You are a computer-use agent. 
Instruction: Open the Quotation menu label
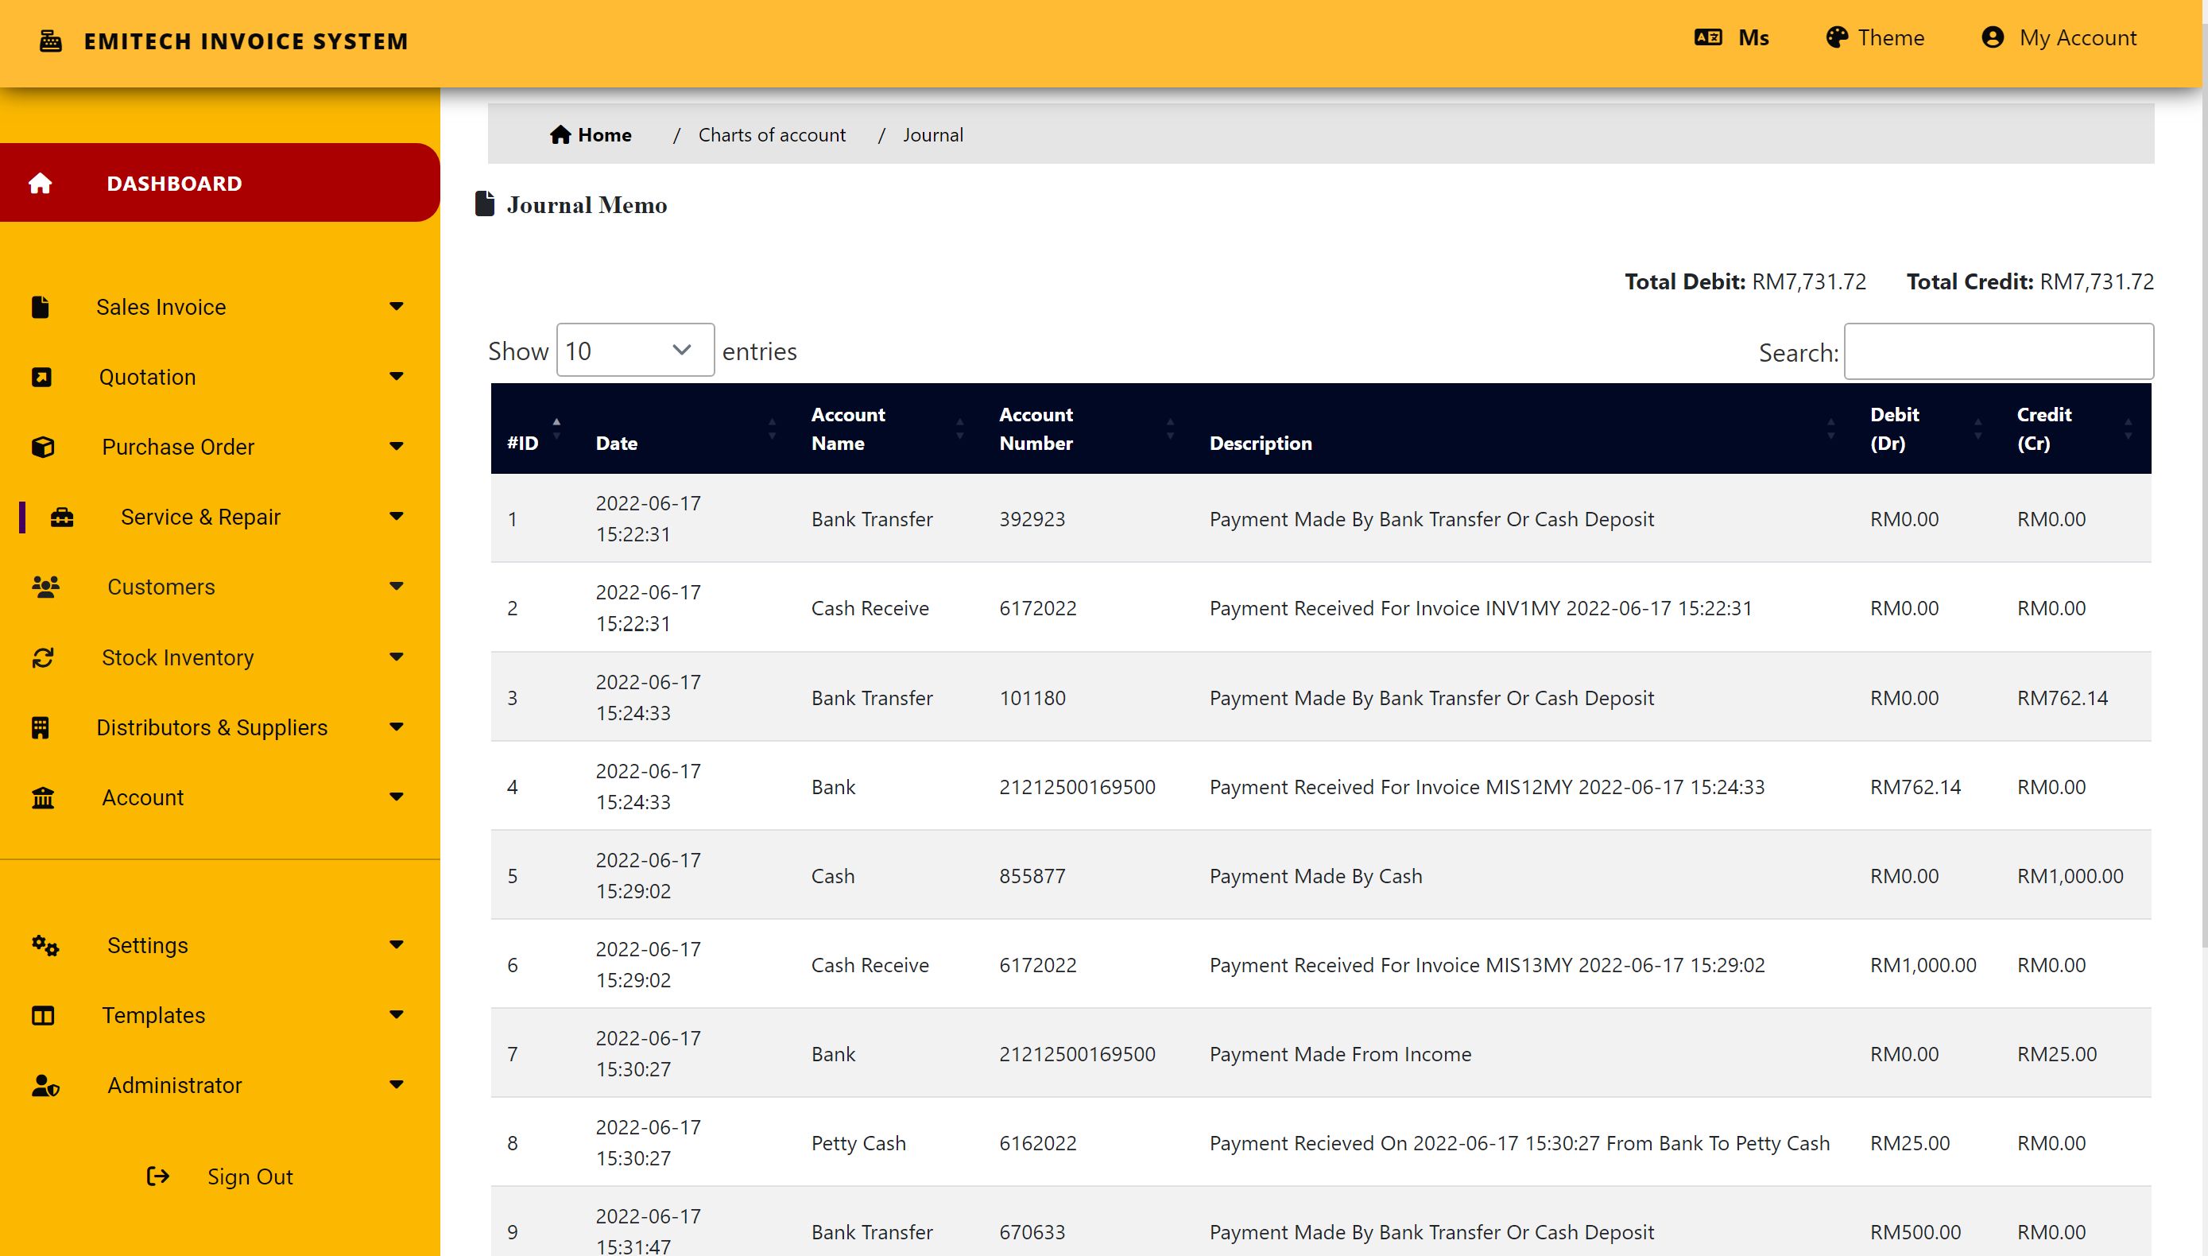[148, 377]
